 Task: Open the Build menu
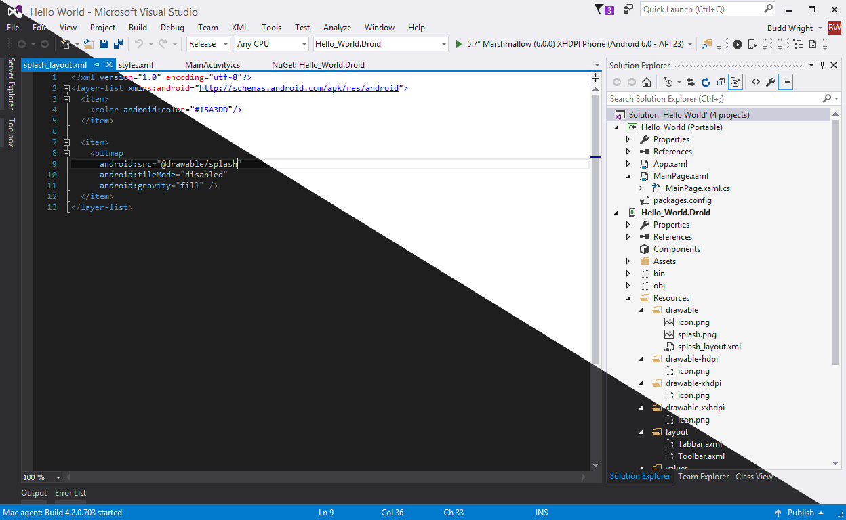coord(138,28)
